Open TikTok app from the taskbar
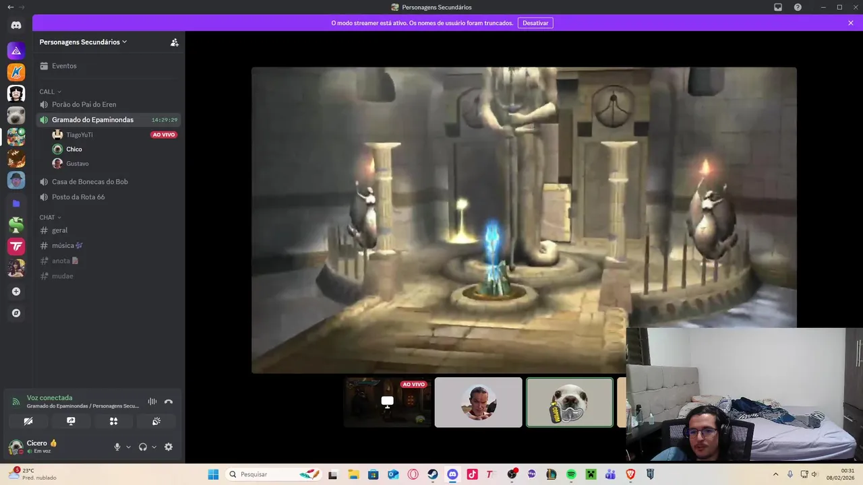The width and height of the screenshot is (863, 485). 472,474
